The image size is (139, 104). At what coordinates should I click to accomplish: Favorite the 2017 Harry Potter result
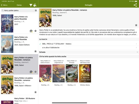tap(36, 31)
